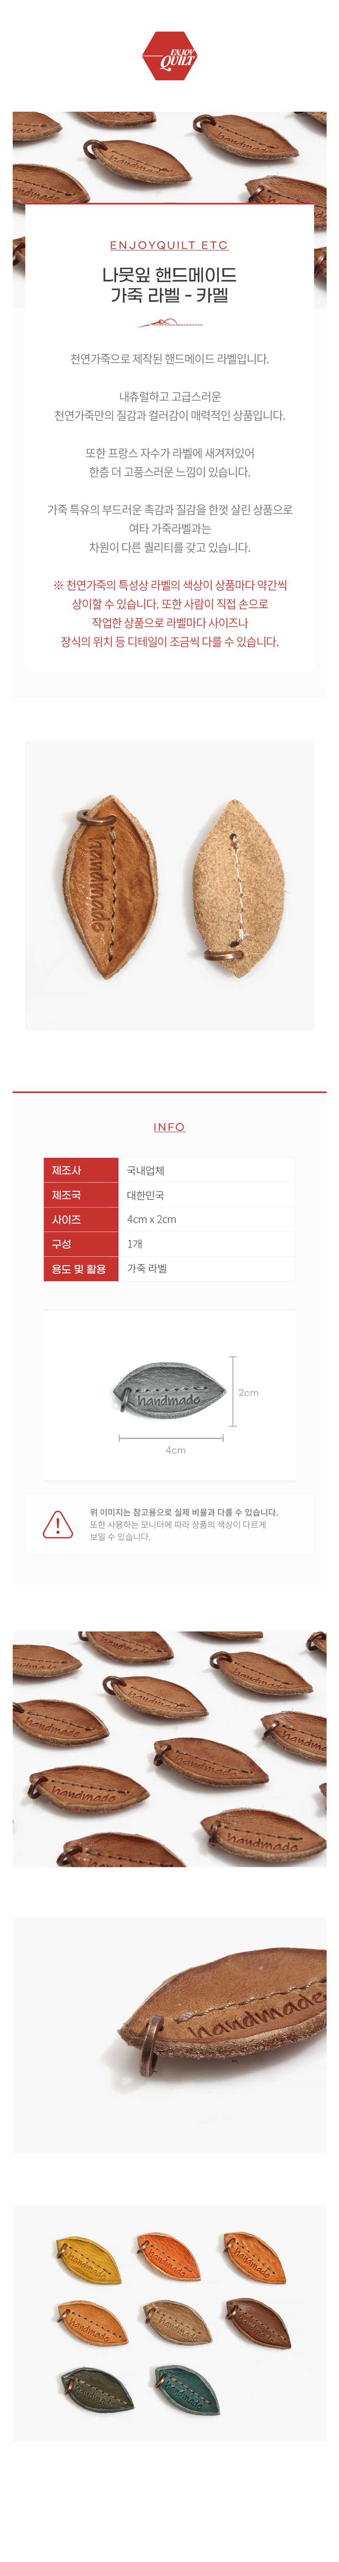Viewport: 339px width, 2562px height.
Task: Click the sewing needle divider icon
Action: point(169,323)
